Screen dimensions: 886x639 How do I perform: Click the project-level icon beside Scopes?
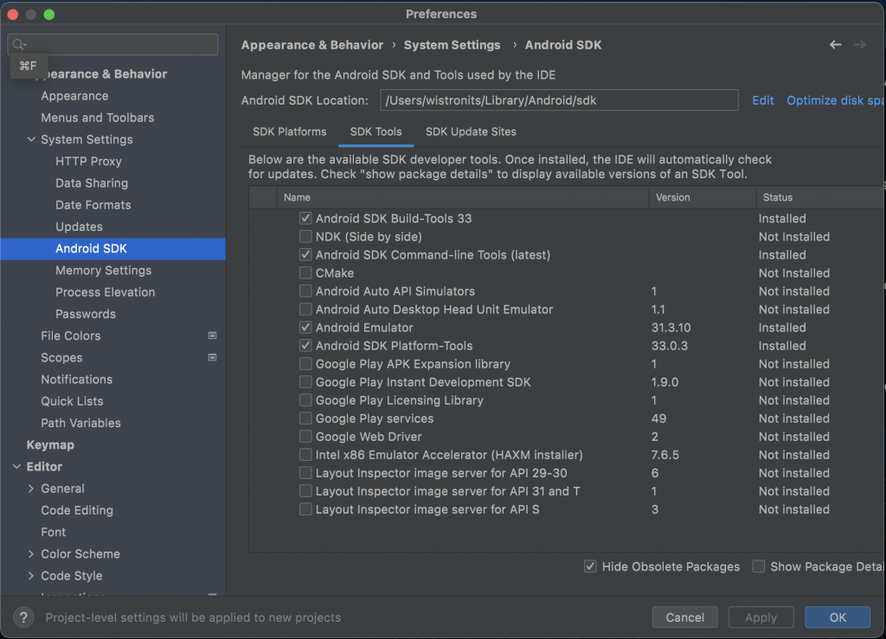(213, 357)
